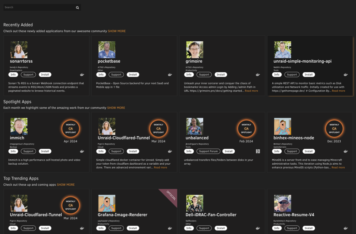This screenshot has width=356, height=234.
Task: Open Info for sonarrtorss
Action: tap(13, 75)
